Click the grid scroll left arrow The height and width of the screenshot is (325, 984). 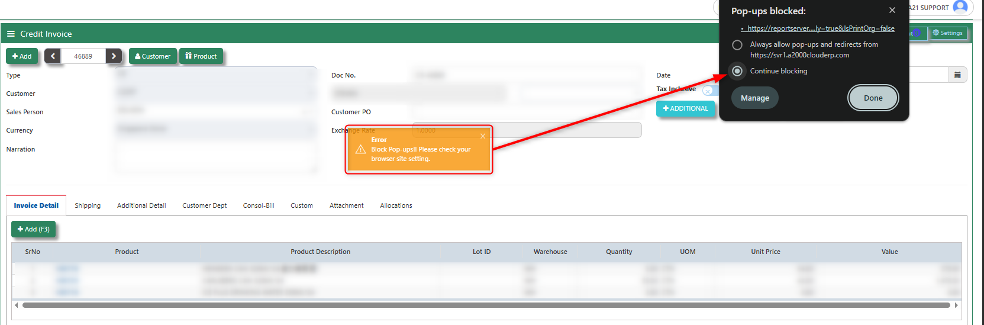pos(17,305)
